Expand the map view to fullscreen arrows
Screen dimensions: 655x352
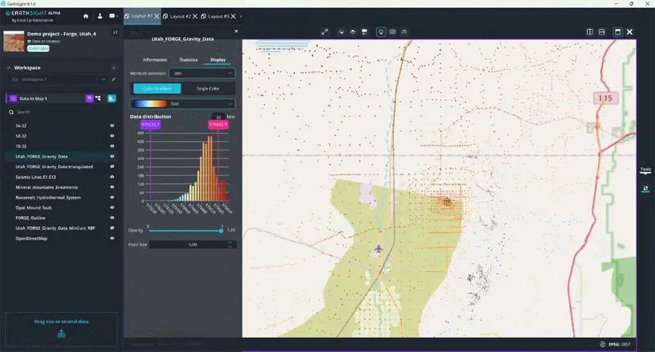324,32
